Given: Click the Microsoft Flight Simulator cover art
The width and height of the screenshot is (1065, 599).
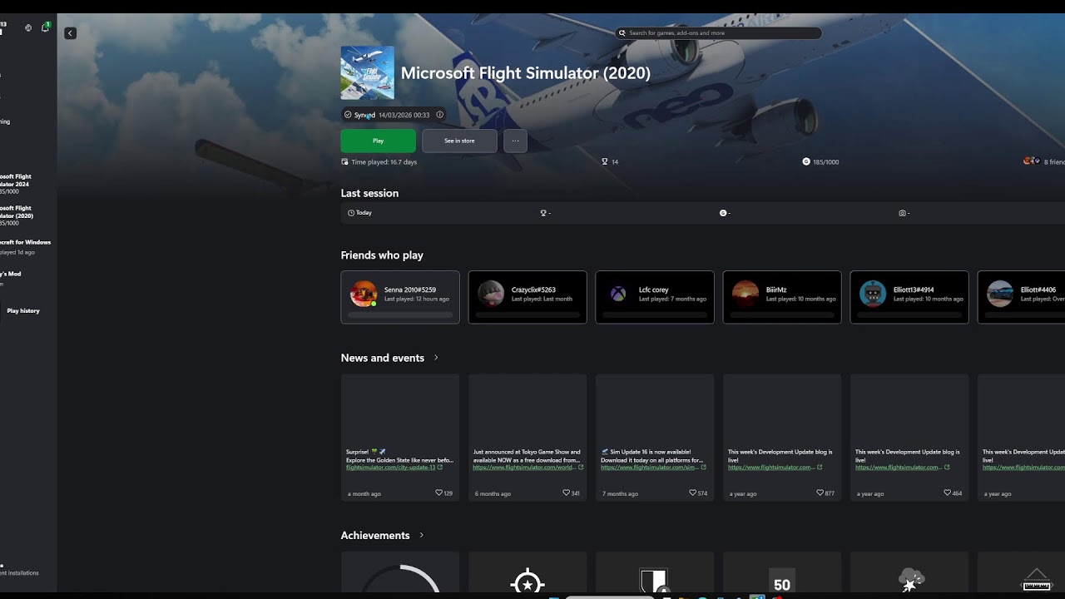Looking at the screenshot, I should (x=367, y=73).
